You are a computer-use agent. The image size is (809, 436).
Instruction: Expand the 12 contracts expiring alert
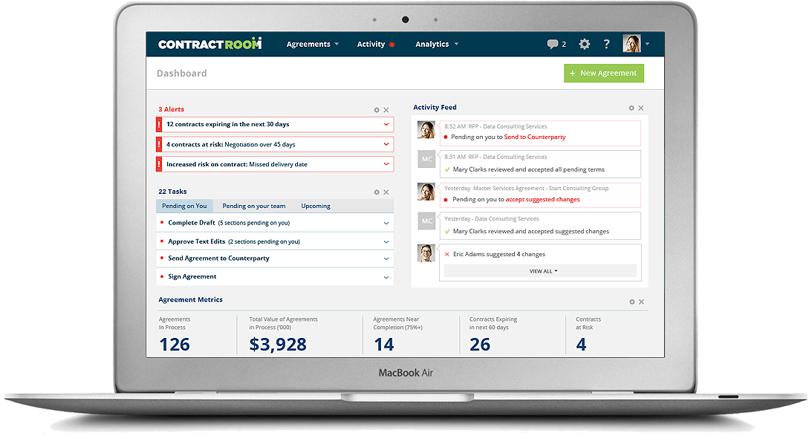coord(386,124)
